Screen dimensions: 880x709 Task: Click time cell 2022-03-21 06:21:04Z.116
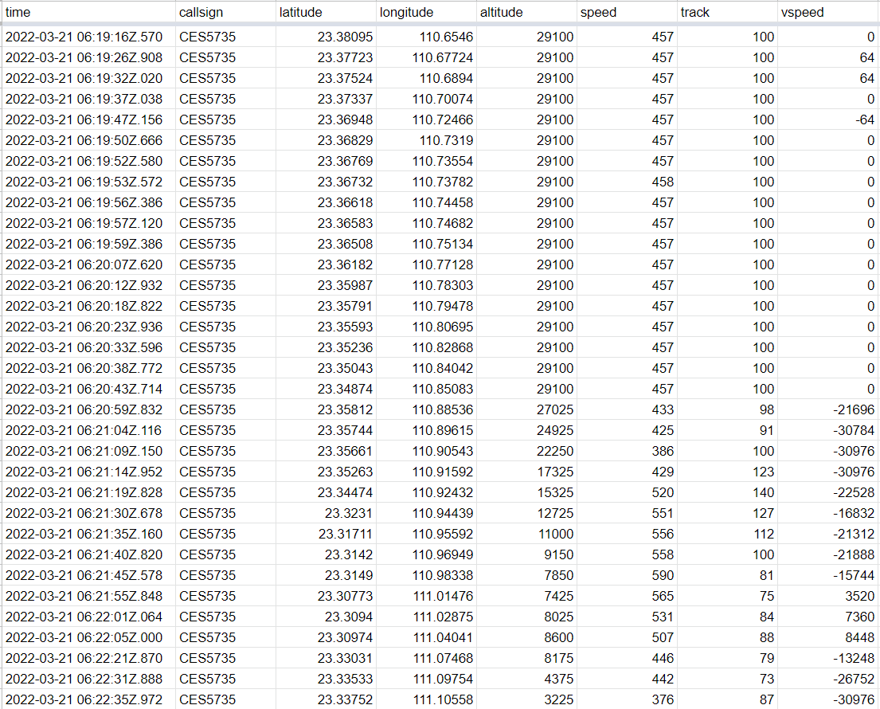[83, 430]
